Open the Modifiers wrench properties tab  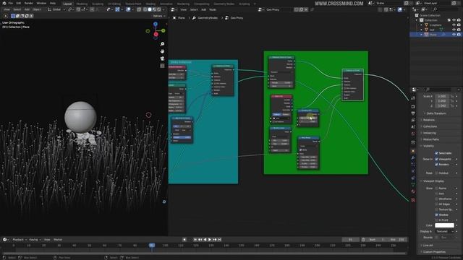tap(413, 158)
